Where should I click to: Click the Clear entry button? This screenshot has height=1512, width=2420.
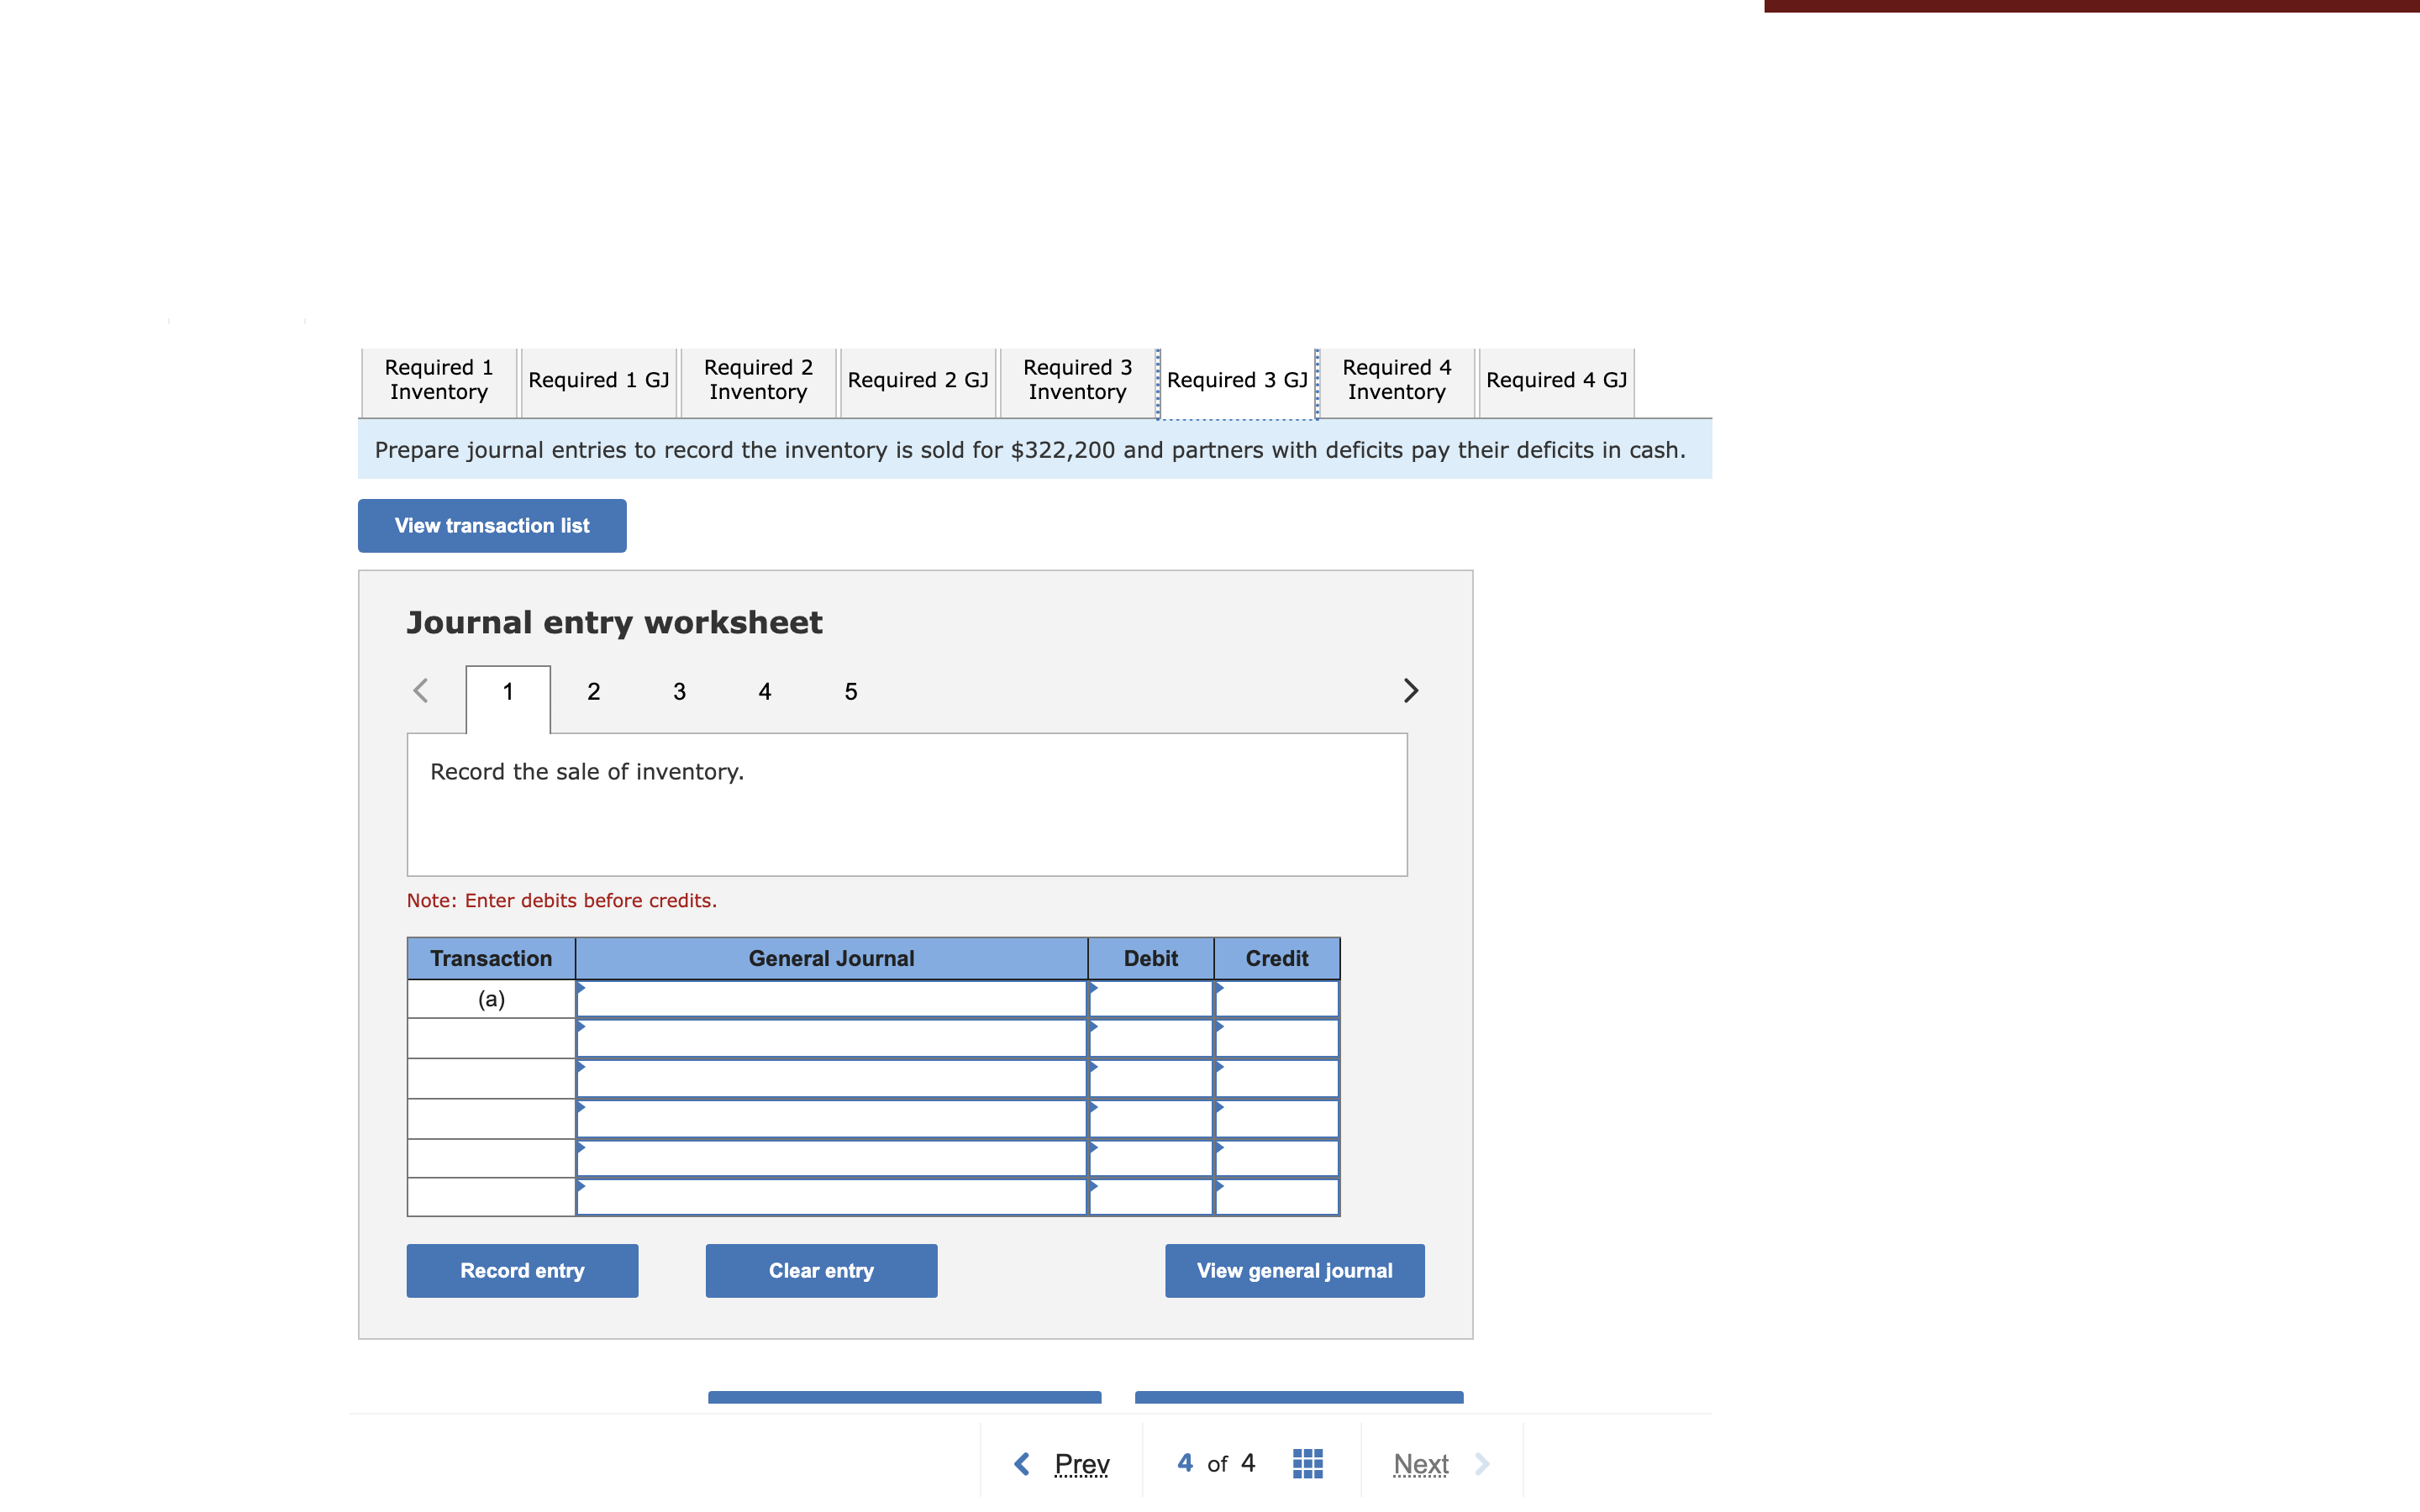tap(821, 1271)
